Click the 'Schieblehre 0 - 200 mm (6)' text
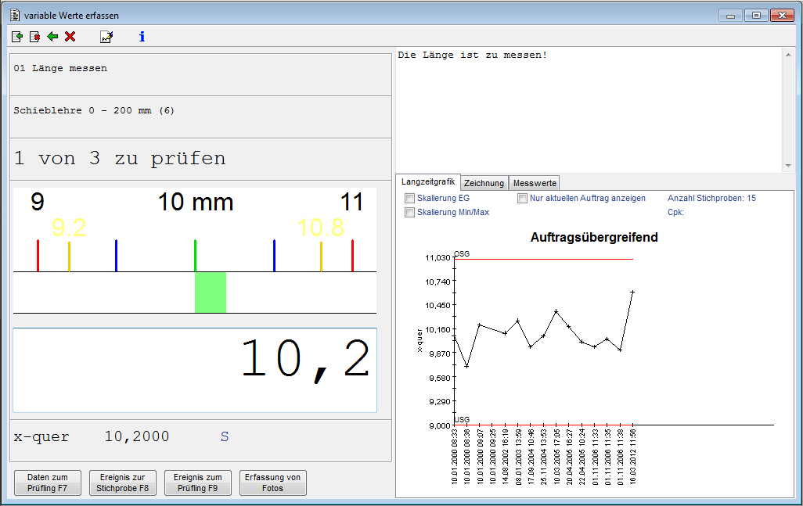This screenshot has height=506, width=803. 94,110
